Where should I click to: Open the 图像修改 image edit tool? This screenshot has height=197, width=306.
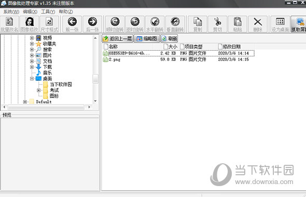point(30,24)
